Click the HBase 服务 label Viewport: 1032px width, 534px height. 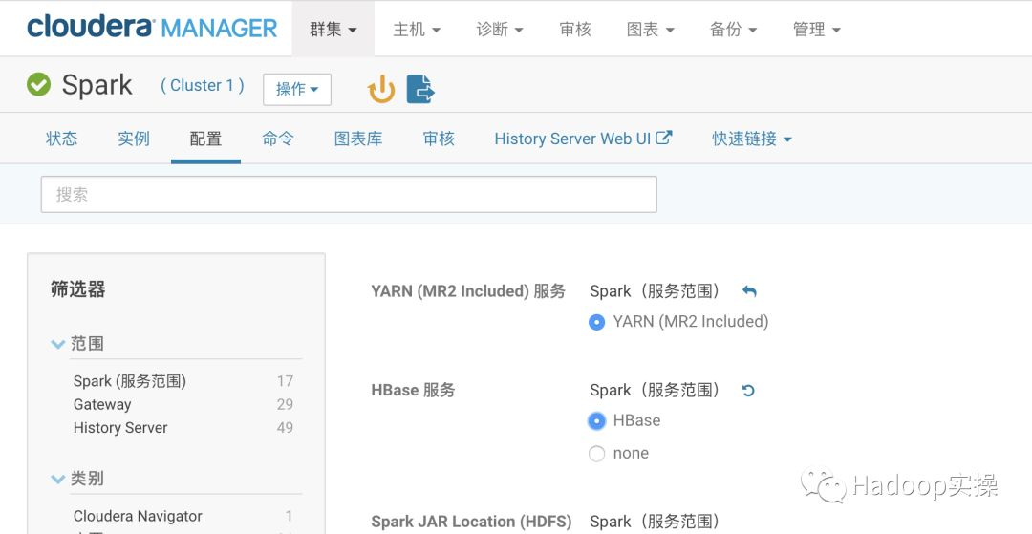[x=413, y=390]
